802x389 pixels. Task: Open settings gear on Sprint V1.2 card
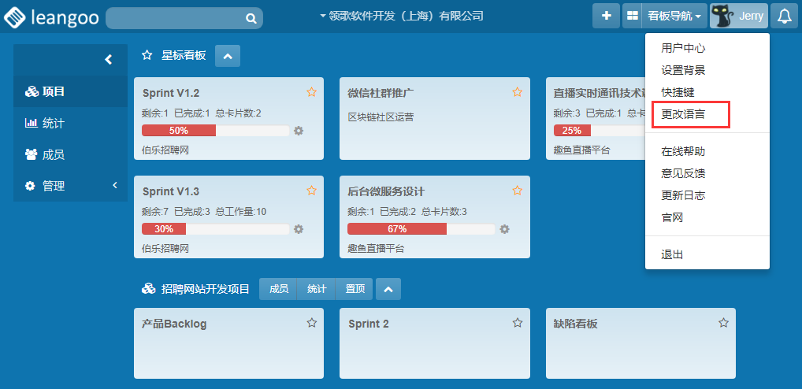tap(299, 131)
